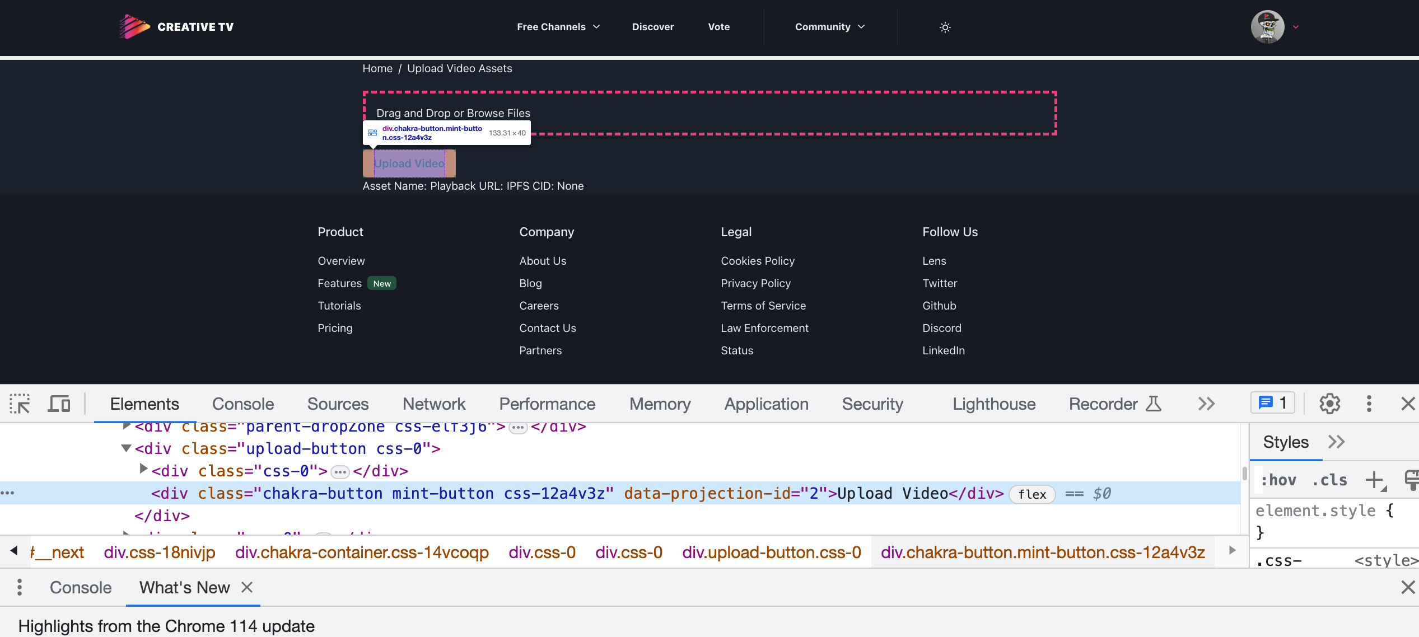The image size is (1419, 637).
Task: Click the Upload Video Assets breadcrumb
Action: tap(459, 68)
